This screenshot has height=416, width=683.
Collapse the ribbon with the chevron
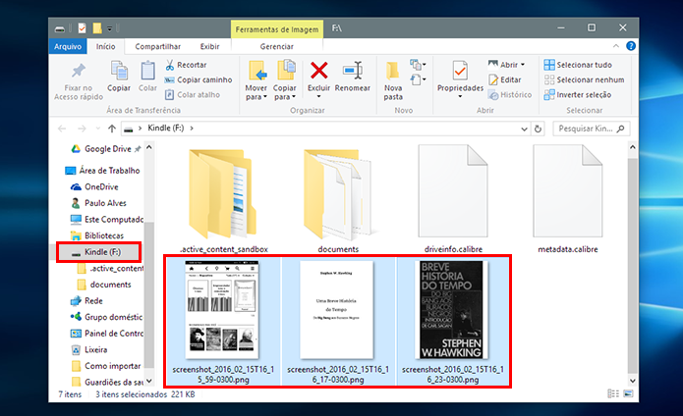tap(616, 46)
